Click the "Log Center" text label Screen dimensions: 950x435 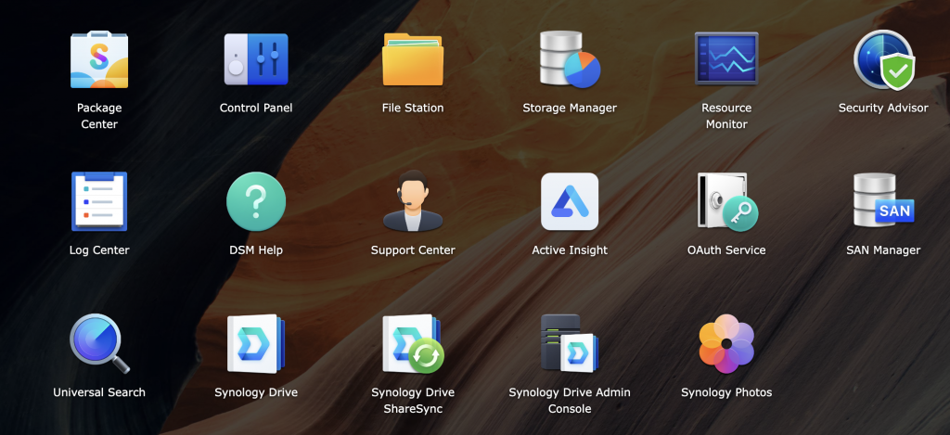tap(99, 249)
